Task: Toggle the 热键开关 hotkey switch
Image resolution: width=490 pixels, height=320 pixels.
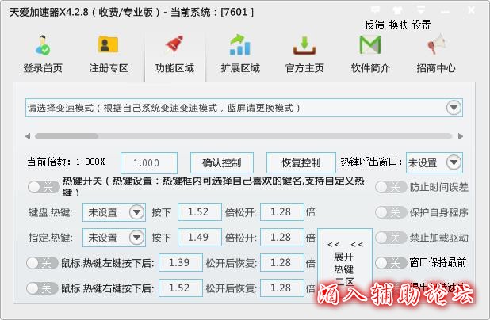Action: click(x=44, y=187)
